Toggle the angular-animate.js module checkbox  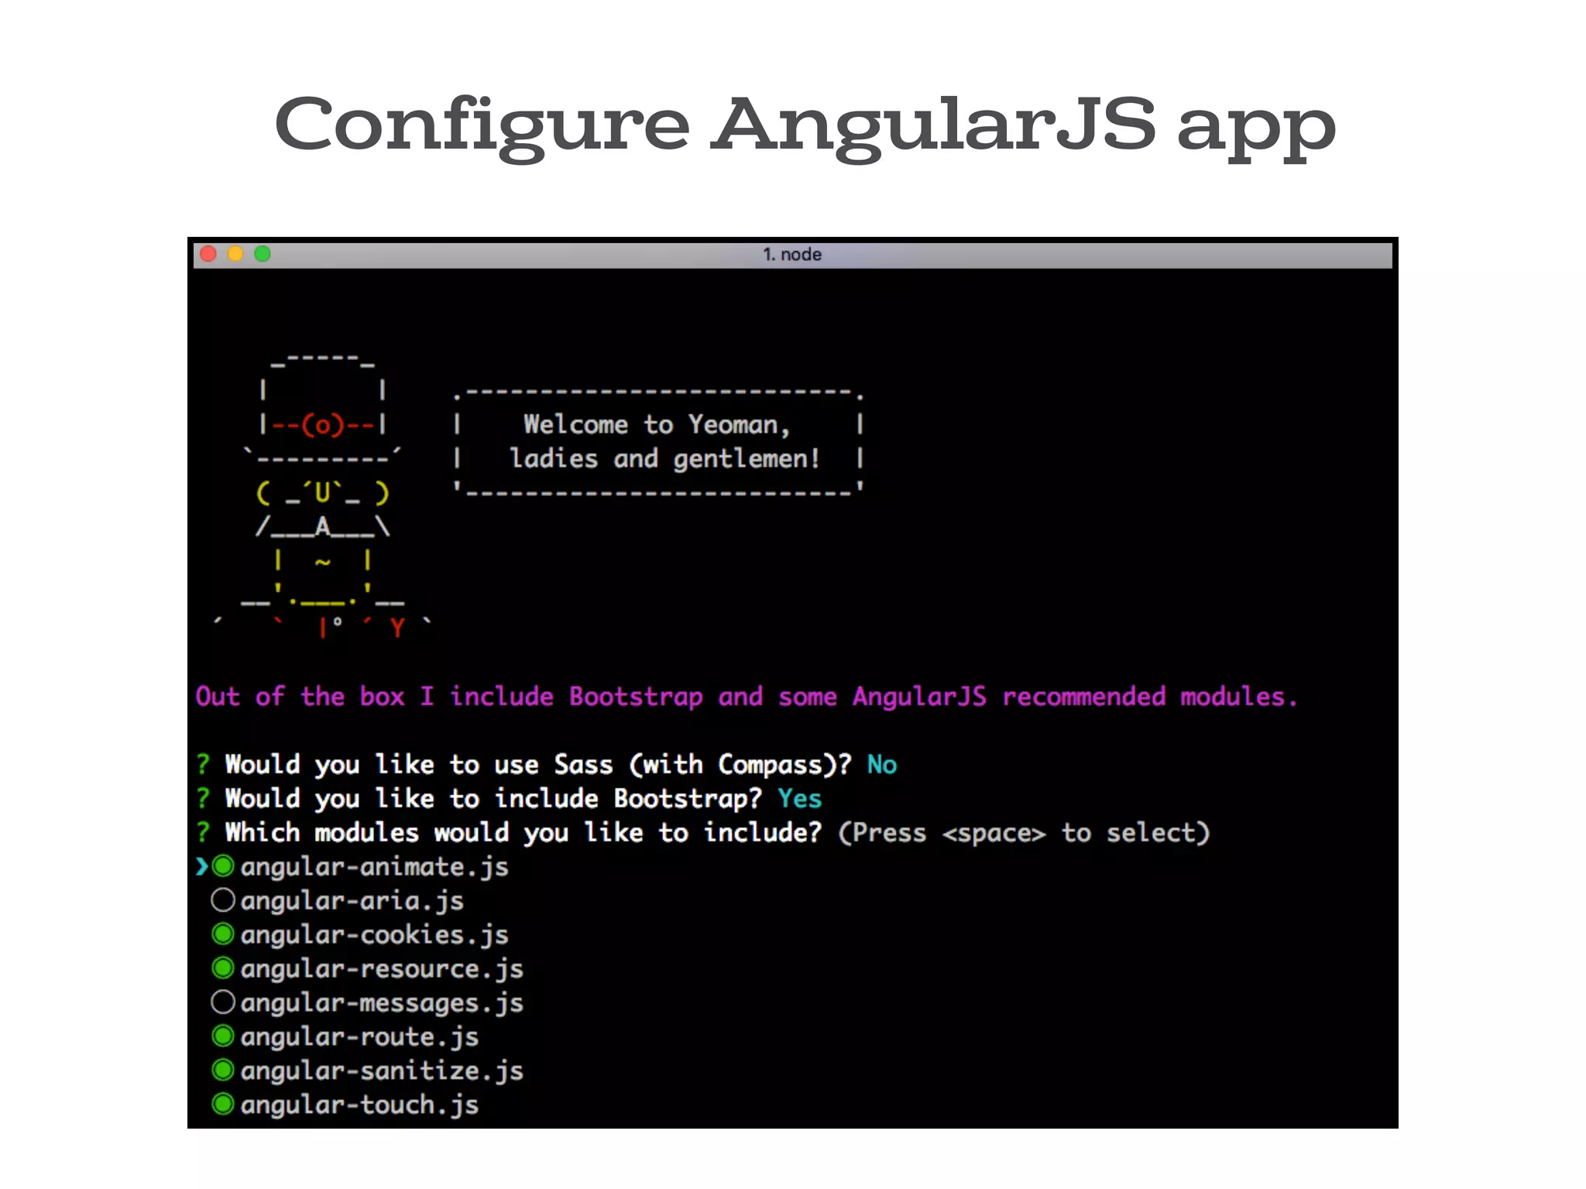click(x=223, y=865)
